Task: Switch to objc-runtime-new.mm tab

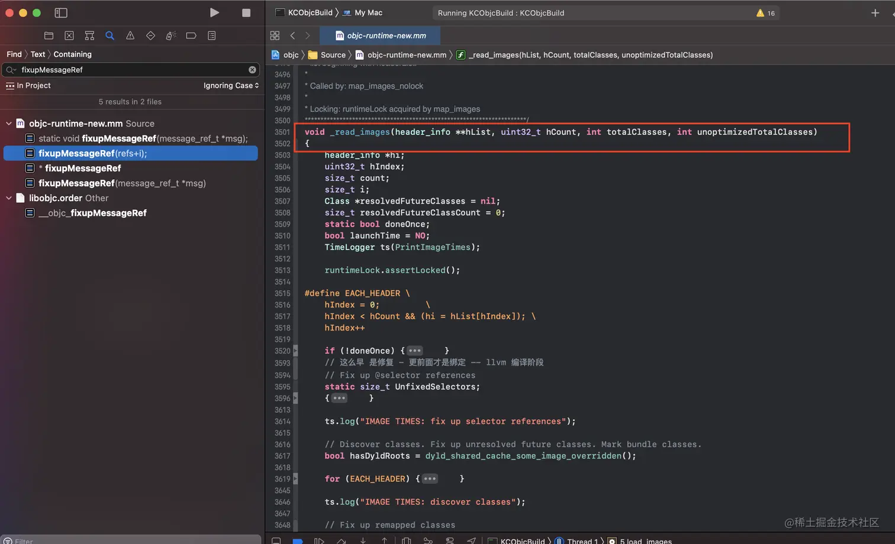Action: (x=381, y=35)
